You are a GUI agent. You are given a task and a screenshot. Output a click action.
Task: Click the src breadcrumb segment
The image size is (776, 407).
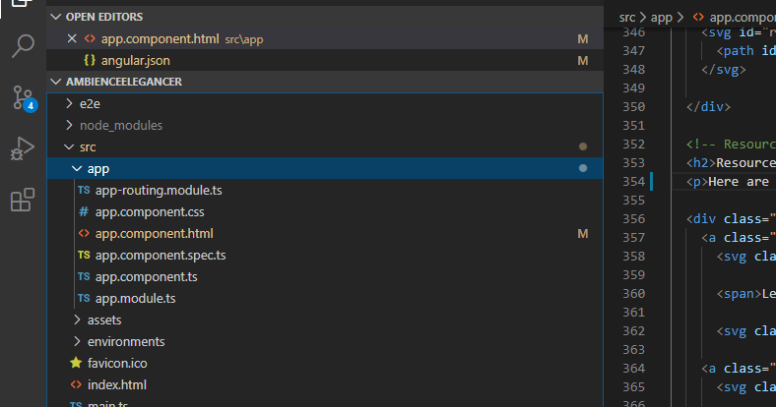click(x=627, y=17)
